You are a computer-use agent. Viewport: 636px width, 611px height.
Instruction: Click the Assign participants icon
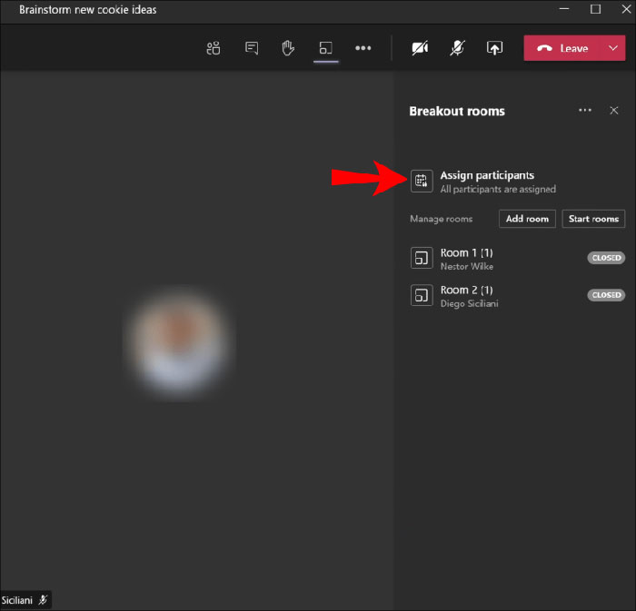422,181
